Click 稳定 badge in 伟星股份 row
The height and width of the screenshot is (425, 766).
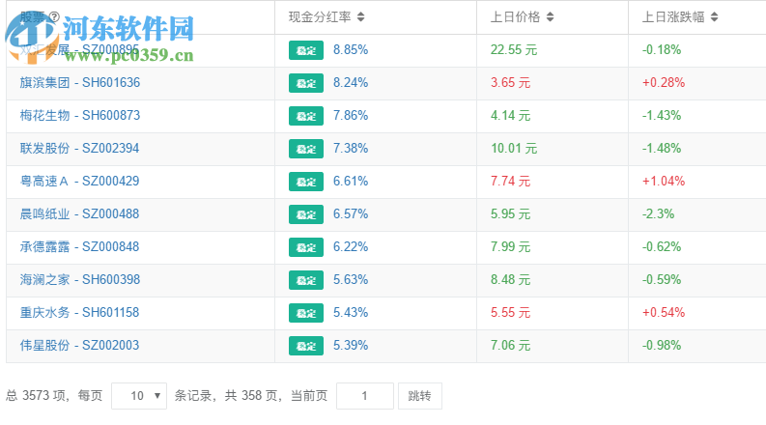(x=306, y=346)
